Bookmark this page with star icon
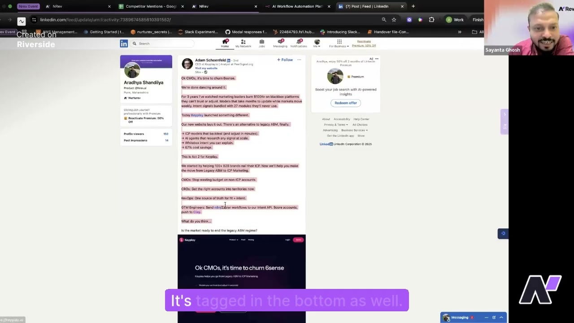Image resolution: width=574 pixels, height=323 pixels. 394,20
